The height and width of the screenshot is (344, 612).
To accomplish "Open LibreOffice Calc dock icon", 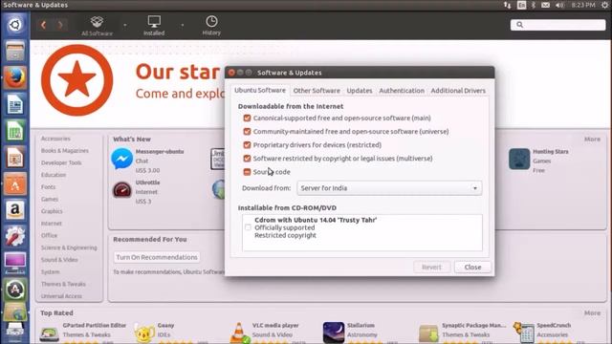I will tap(15, 130).
